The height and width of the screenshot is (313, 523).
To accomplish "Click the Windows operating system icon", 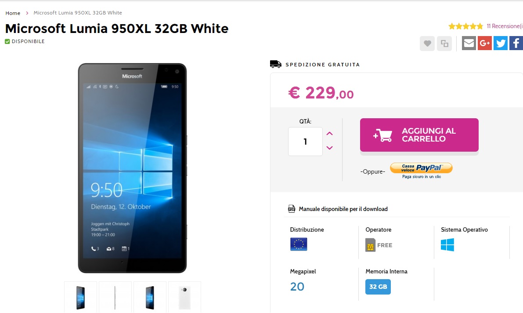I will (447, 245).
